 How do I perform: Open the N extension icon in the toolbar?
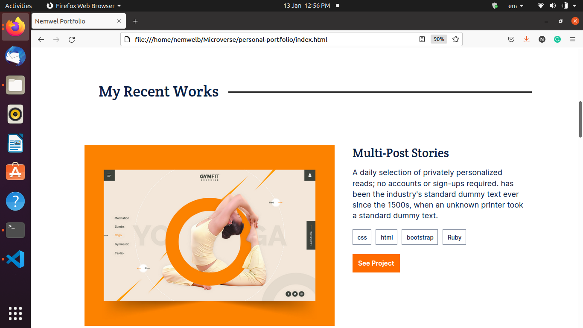(x=542, y=39)
